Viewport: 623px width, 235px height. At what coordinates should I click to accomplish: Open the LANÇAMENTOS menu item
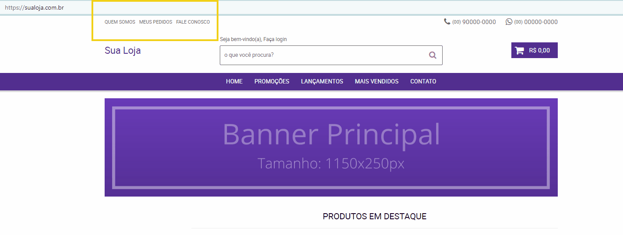click(322, 81)
